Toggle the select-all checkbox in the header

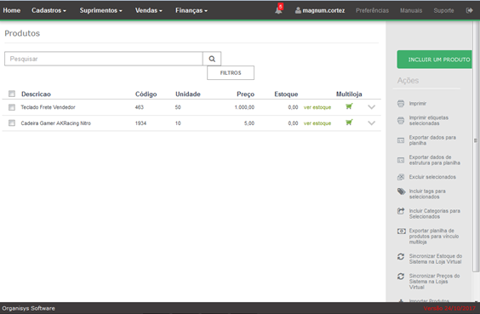coord(12,94)
